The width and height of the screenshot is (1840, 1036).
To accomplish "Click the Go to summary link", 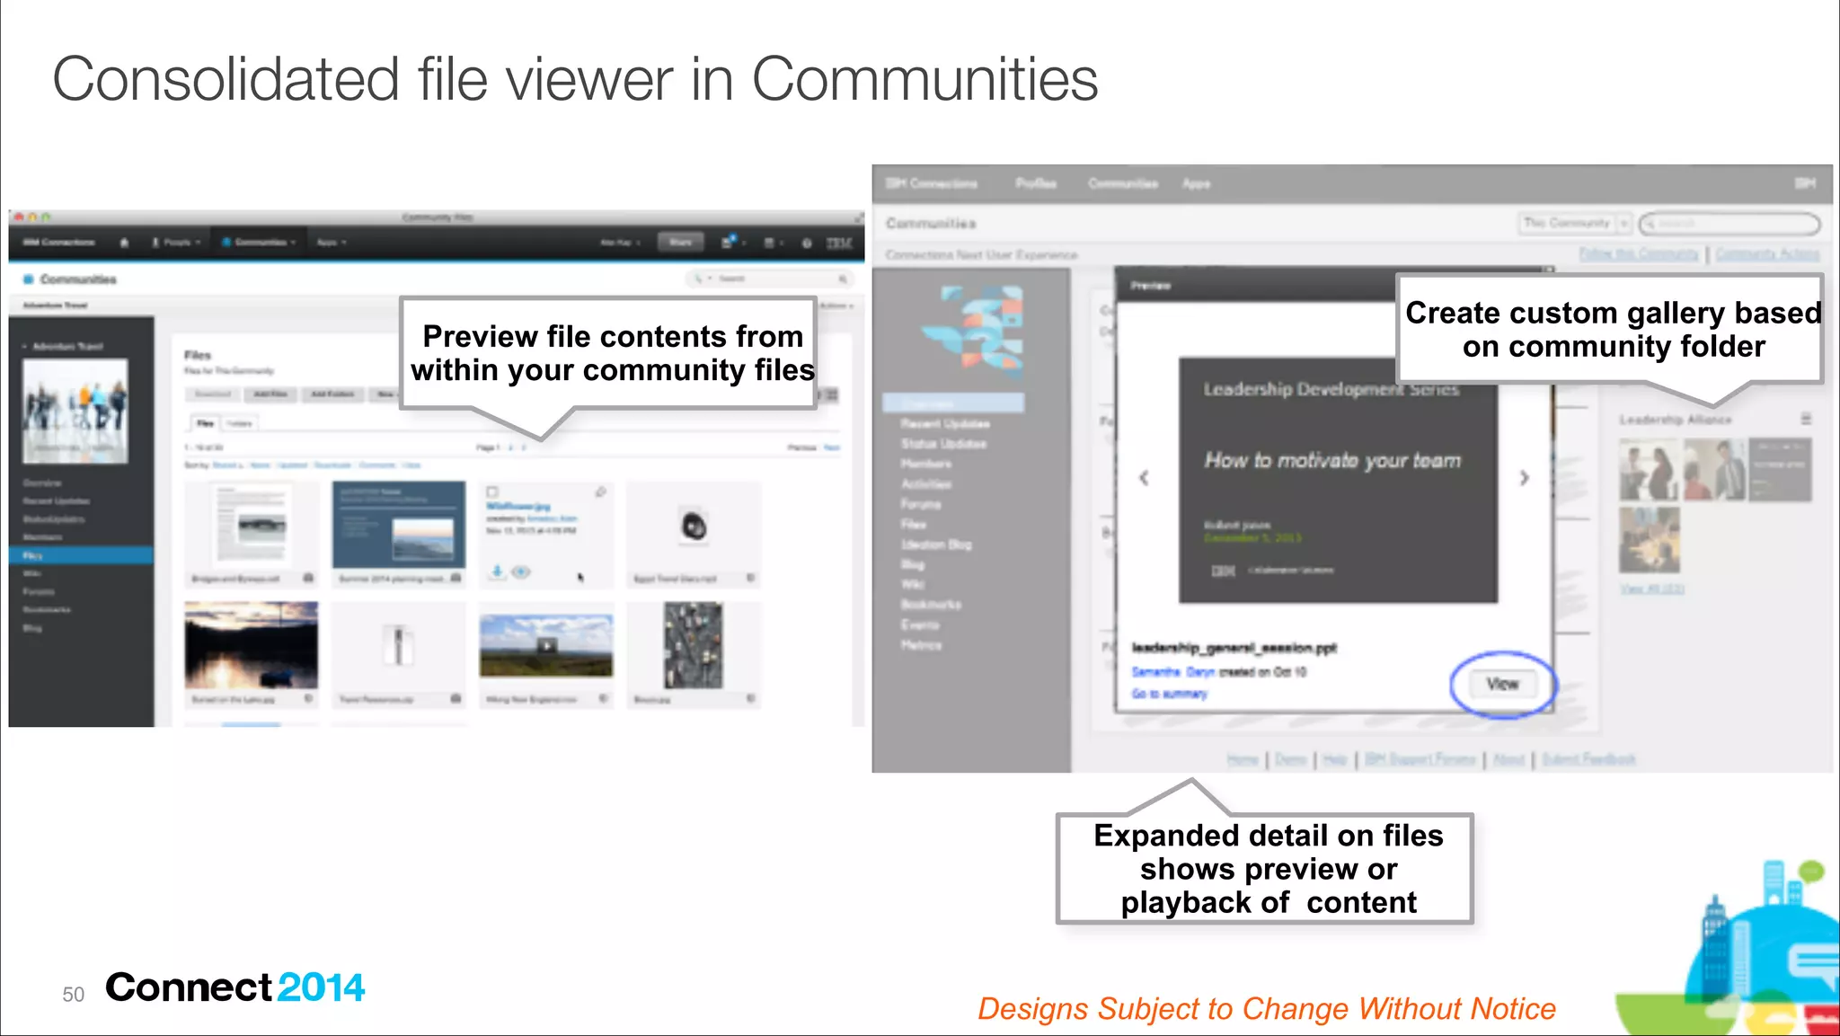I will point(1169,694).
